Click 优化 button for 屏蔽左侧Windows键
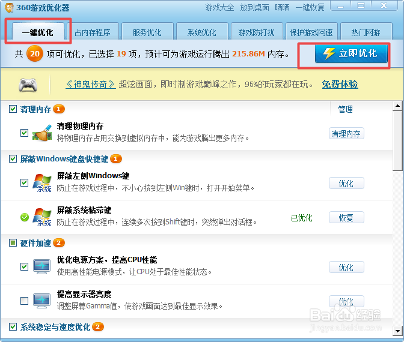Viewport: 404px width, 342px height. click(346, 184)
